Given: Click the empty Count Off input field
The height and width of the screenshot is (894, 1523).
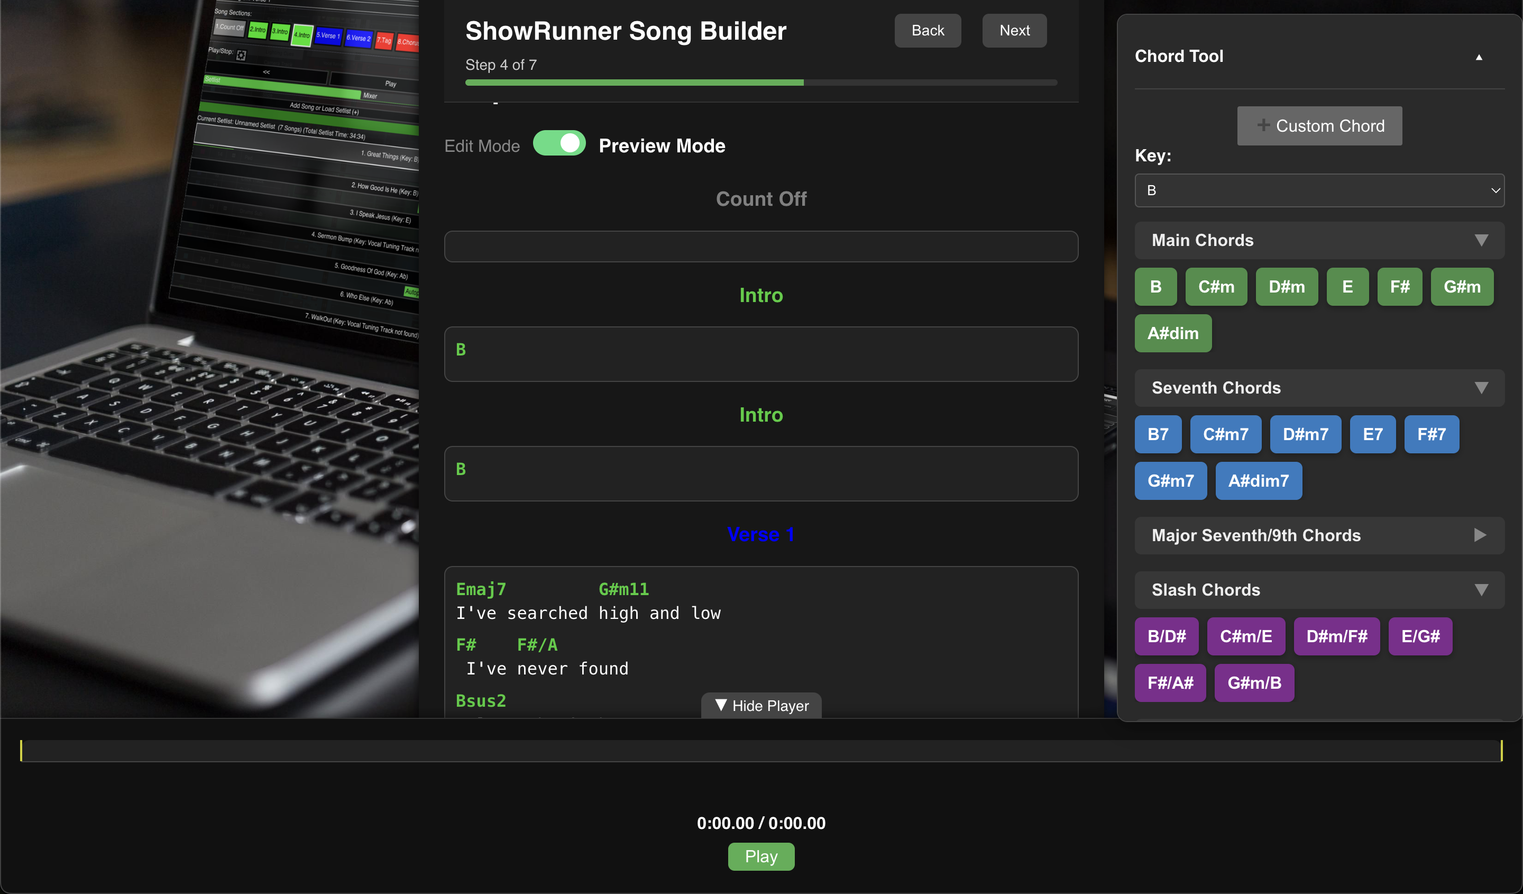Looking at the screenshot, I should (x=761, y=246).
